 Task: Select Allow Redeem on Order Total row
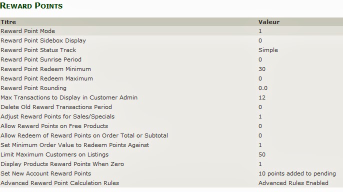(171, 135)
